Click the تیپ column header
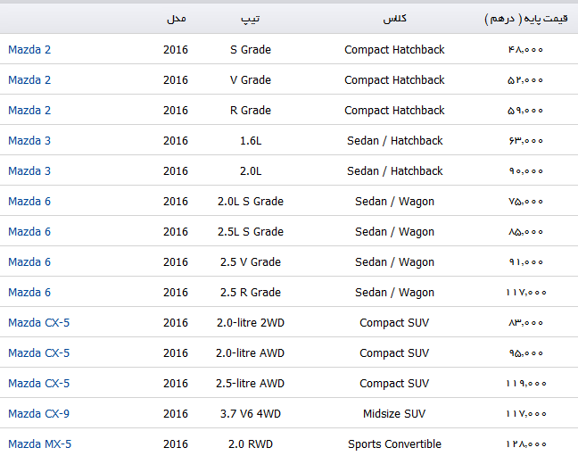The height and width of the screenshot is (456, 578). pyautogui.click(x=251, y=19)
